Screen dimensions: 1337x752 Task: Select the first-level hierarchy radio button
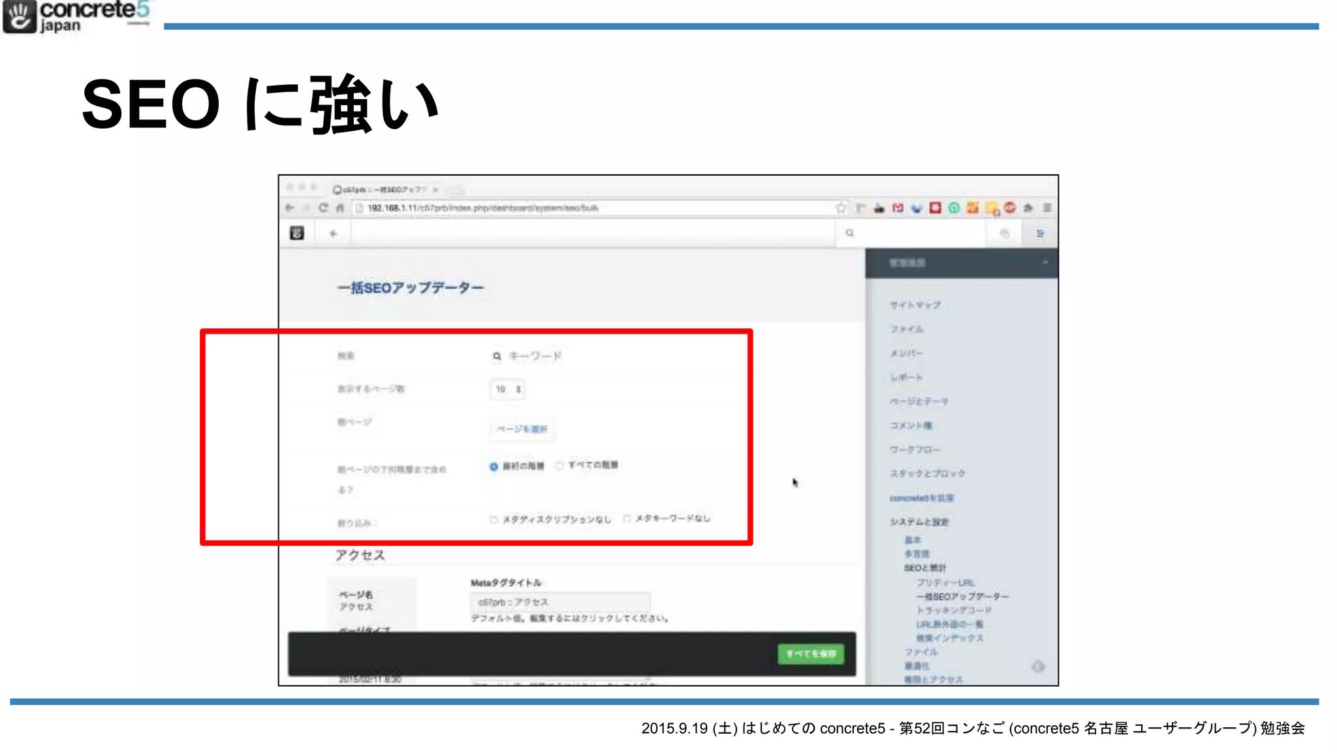[x=494, y=466]
